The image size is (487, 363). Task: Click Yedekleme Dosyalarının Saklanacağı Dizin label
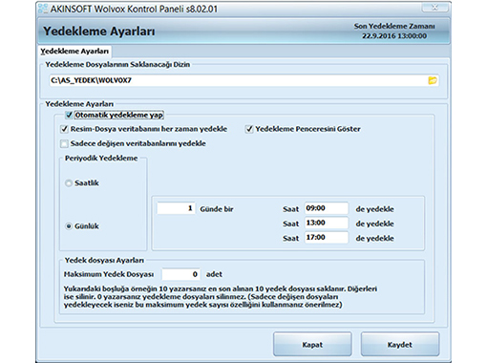click(117, 65)
